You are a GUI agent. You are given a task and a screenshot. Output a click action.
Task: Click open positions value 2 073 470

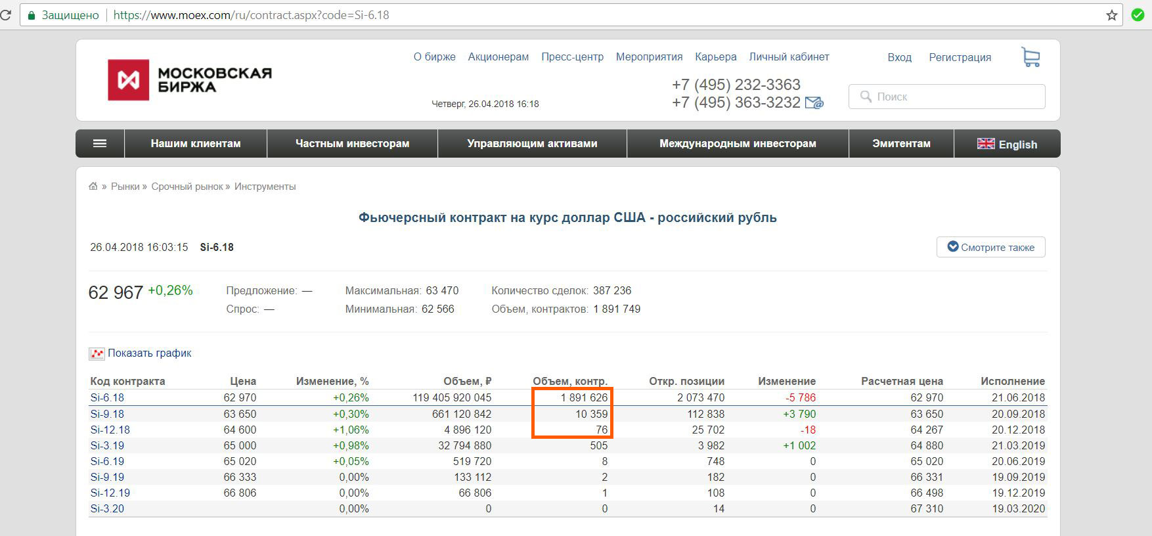pos(701,397)
